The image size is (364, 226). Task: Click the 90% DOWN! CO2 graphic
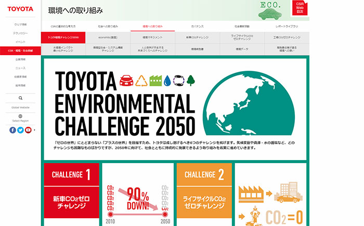pos(138,204)
